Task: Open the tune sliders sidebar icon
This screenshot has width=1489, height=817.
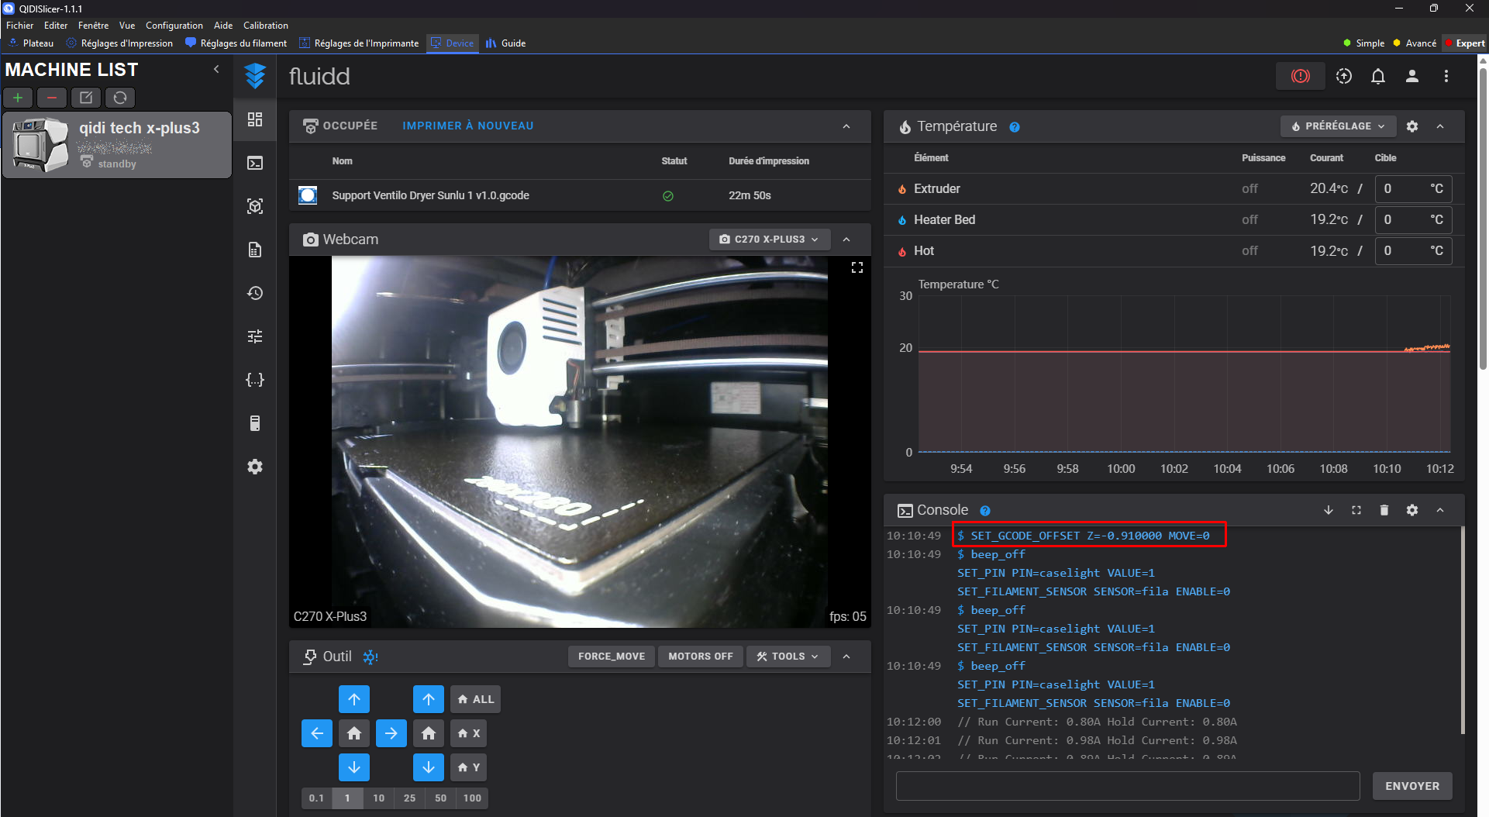Action: point(255,336)
